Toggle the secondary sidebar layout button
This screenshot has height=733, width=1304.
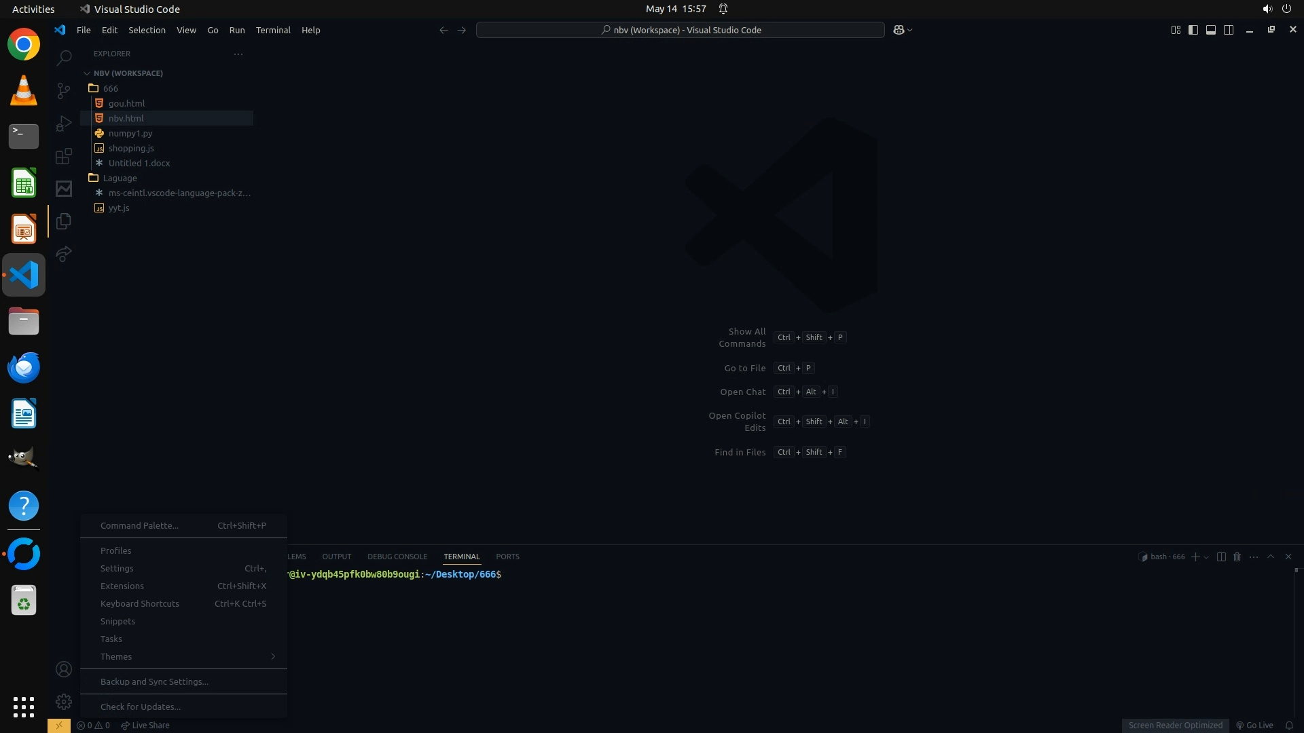pos(1229,30)
